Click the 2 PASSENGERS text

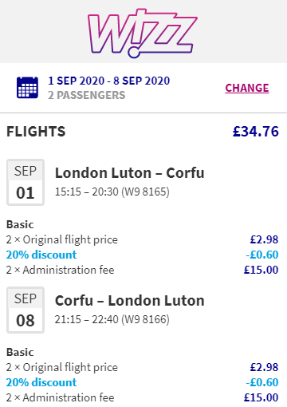[87, 95]
